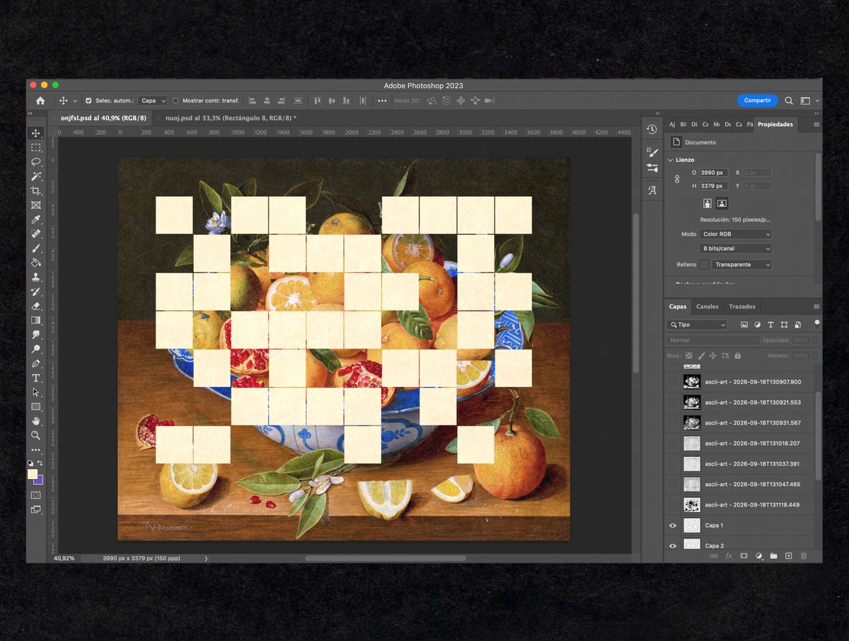Screen dimensions: 849x641
Task: Switch to the Canales tab
Action: tap(707, 306)
